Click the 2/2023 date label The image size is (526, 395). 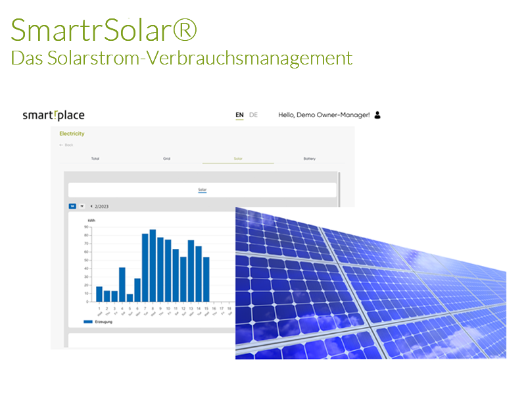point(102,206)
